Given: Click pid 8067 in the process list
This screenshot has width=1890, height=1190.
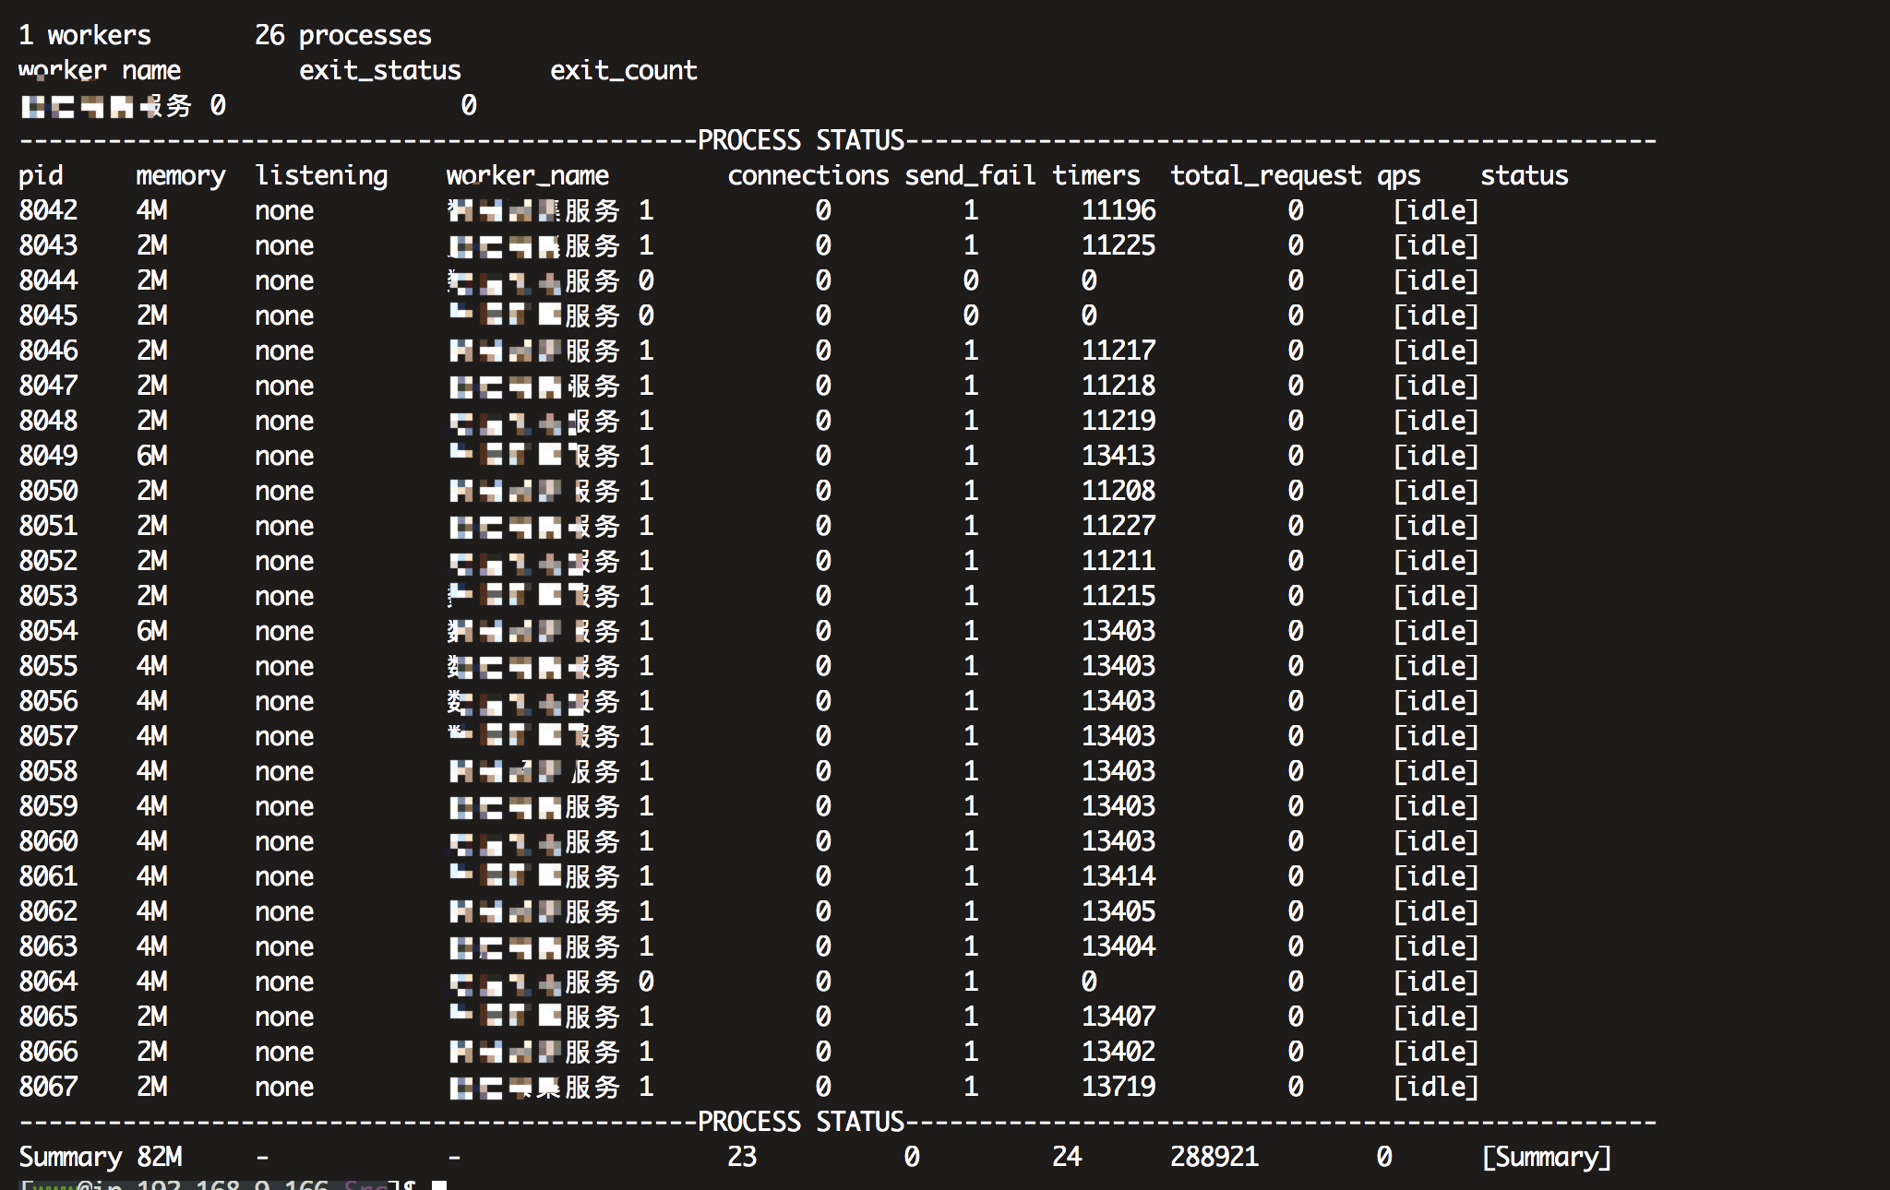Looking at the screenshot, I should click(48, 1087).
